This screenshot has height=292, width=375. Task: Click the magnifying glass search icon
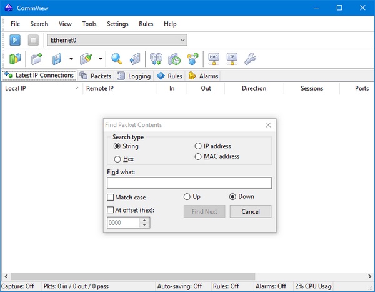point(117,59)
